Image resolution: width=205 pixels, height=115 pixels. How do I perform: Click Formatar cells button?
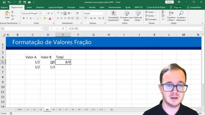(152, 19)
